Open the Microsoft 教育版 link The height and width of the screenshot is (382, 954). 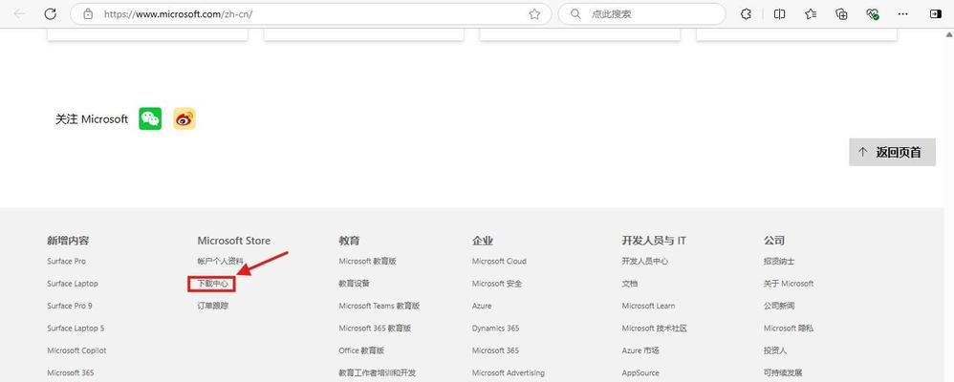367,262
